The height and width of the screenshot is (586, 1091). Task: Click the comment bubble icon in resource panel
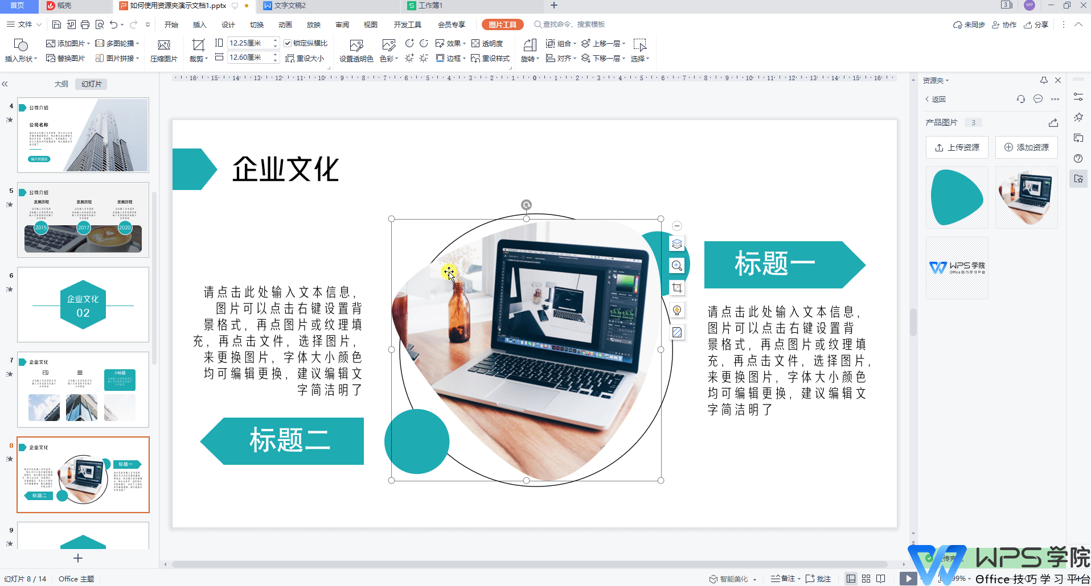point(1038,99)
